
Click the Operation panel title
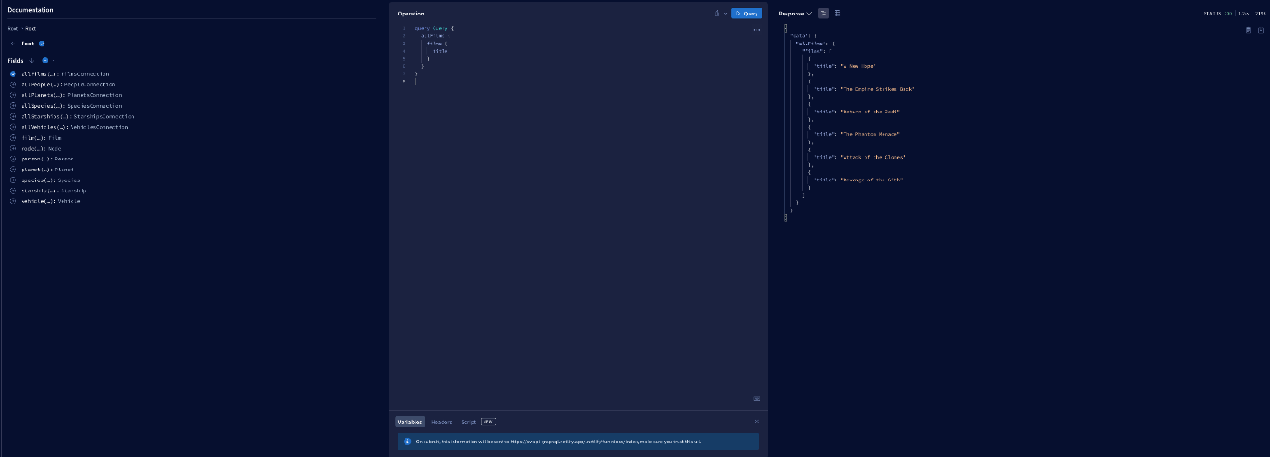(x=411, y=14)
